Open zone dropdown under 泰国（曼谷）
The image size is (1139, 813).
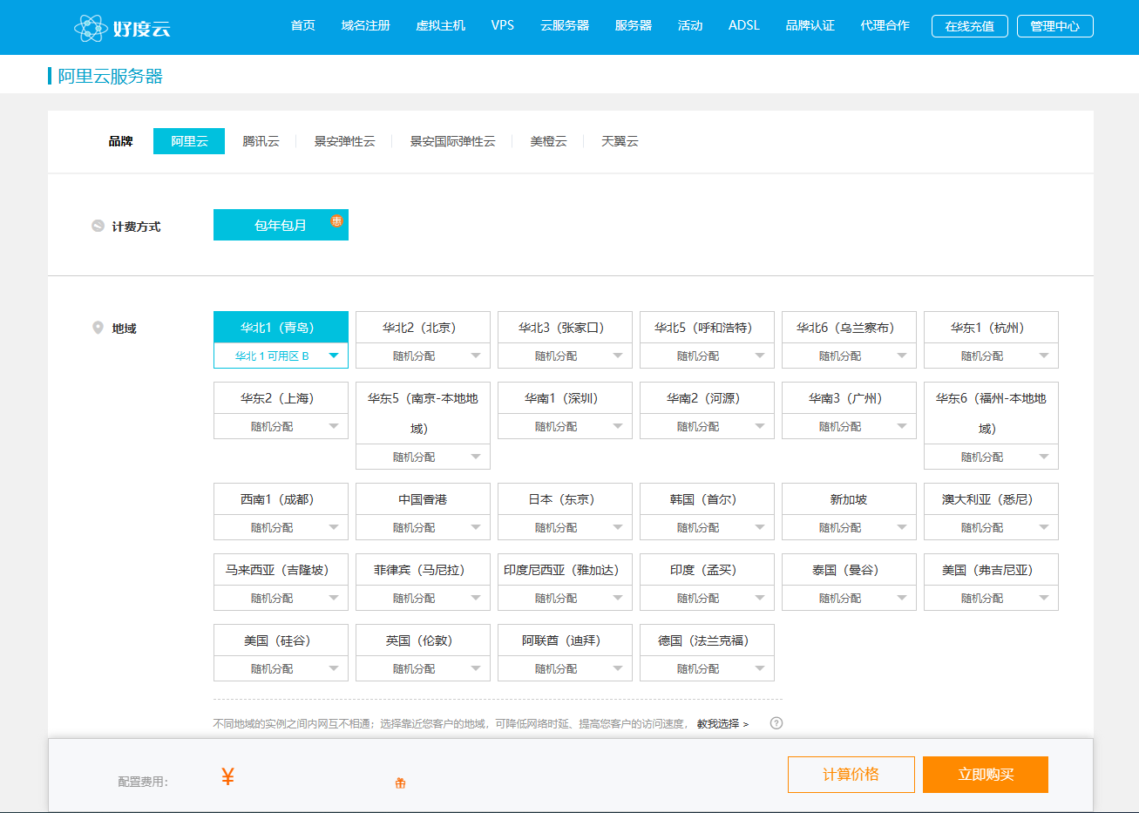click(849, 598)
